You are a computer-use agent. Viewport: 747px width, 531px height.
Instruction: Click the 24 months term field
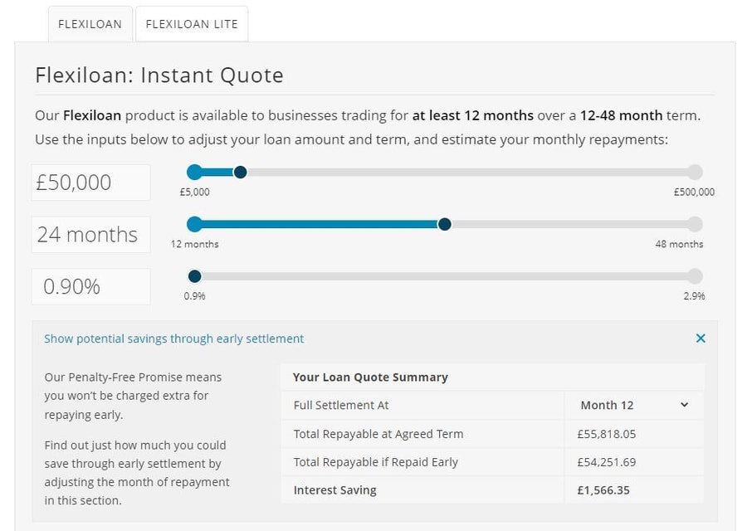(x=90, y=235)
